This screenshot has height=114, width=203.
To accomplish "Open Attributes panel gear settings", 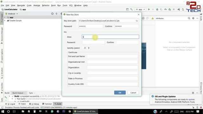I will [193, 18].
